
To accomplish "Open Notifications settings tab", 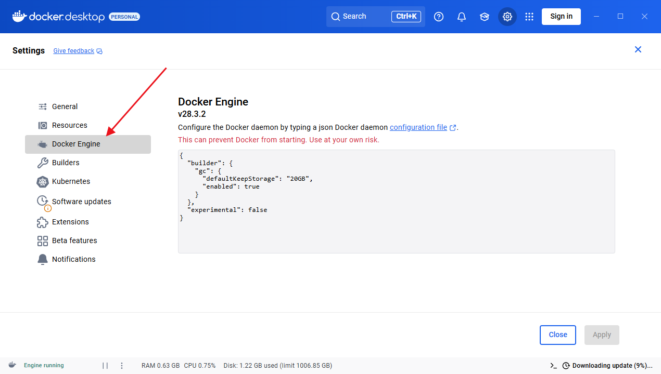I will pyautogui.click(x=88, y=259).
